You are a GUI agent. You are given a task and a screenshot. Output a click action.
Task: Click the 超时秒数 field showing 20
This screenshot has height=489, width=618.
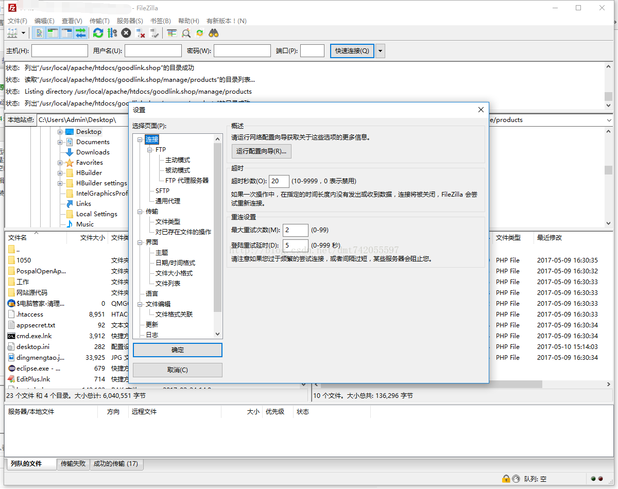pos(279,181)
